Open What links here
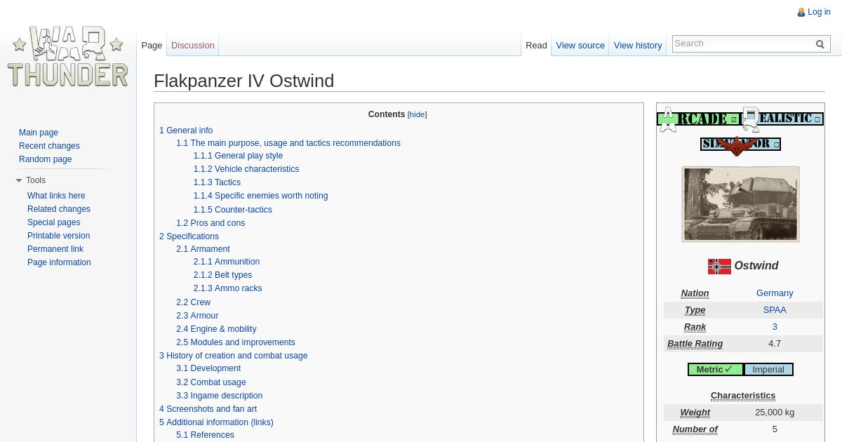 click(x=56, y=196)
